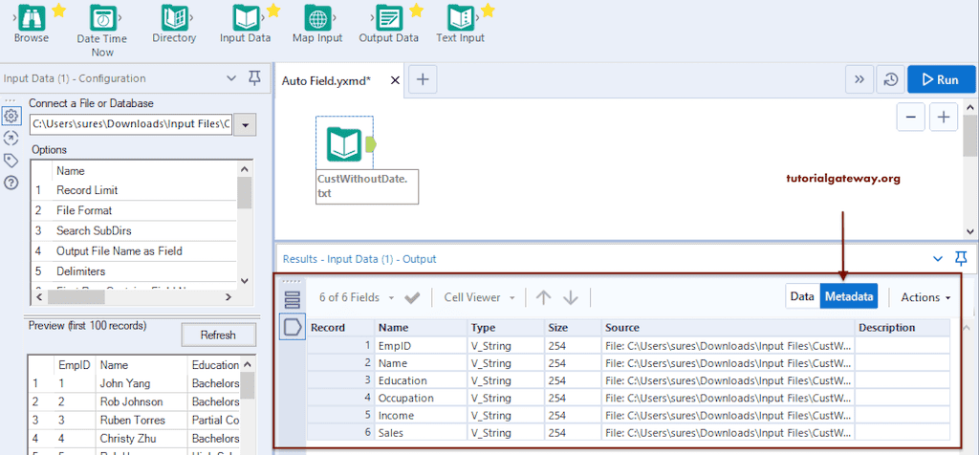Open the configuration gear tab
The image size is (979, 455).
(x=11, y=116)
